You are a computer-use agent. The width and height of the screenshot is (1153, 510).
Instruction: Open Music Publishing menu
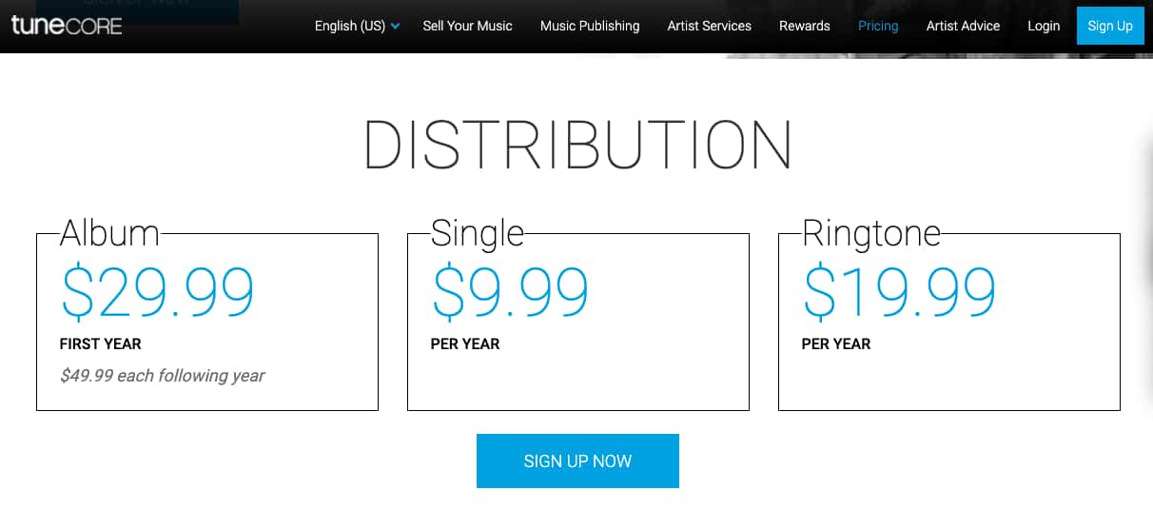point(590,26)
